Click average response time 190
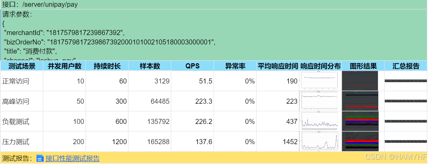This screenshot has width=428, height=164. (x=292, y=81)
